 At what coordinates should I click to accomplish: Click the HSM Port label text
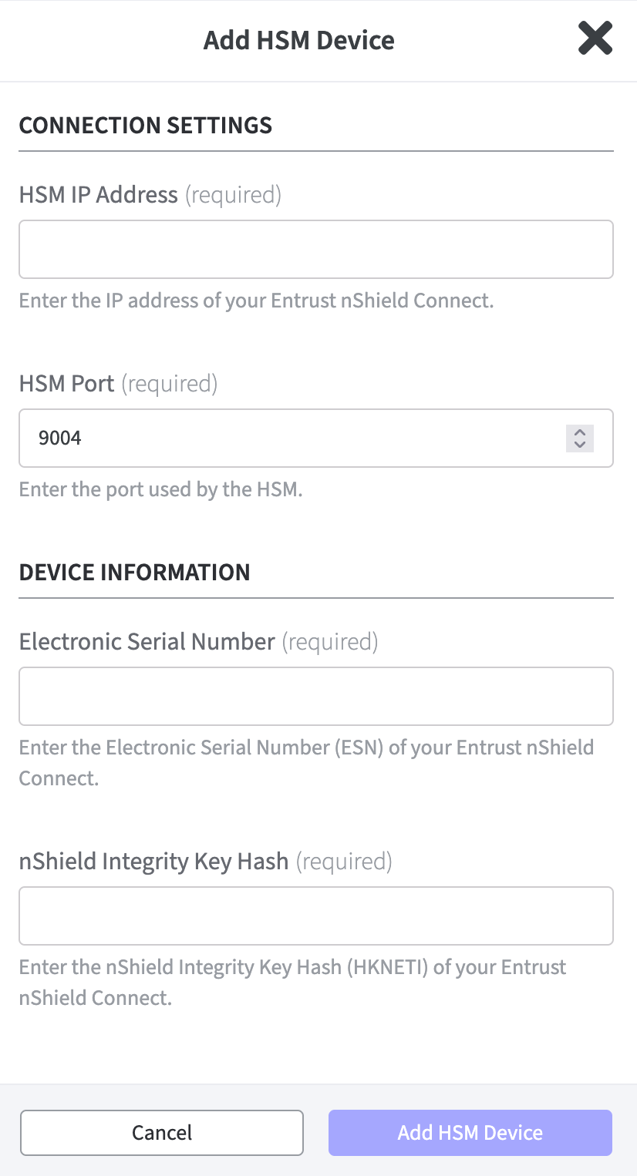(x=67, y=384)
